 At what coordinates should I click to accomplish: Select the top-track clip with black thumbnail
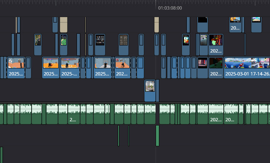pos(203,25)
